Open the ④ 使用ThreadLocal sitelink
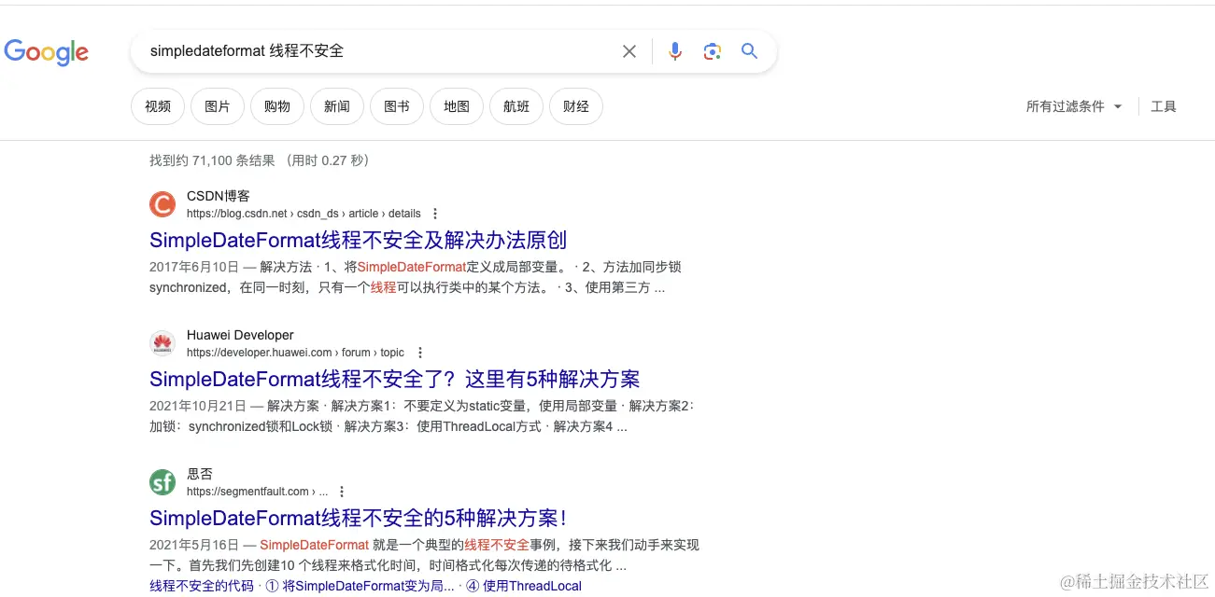Image resolution: width=1215 pixels, height=597 pixels. click(524, 586)
